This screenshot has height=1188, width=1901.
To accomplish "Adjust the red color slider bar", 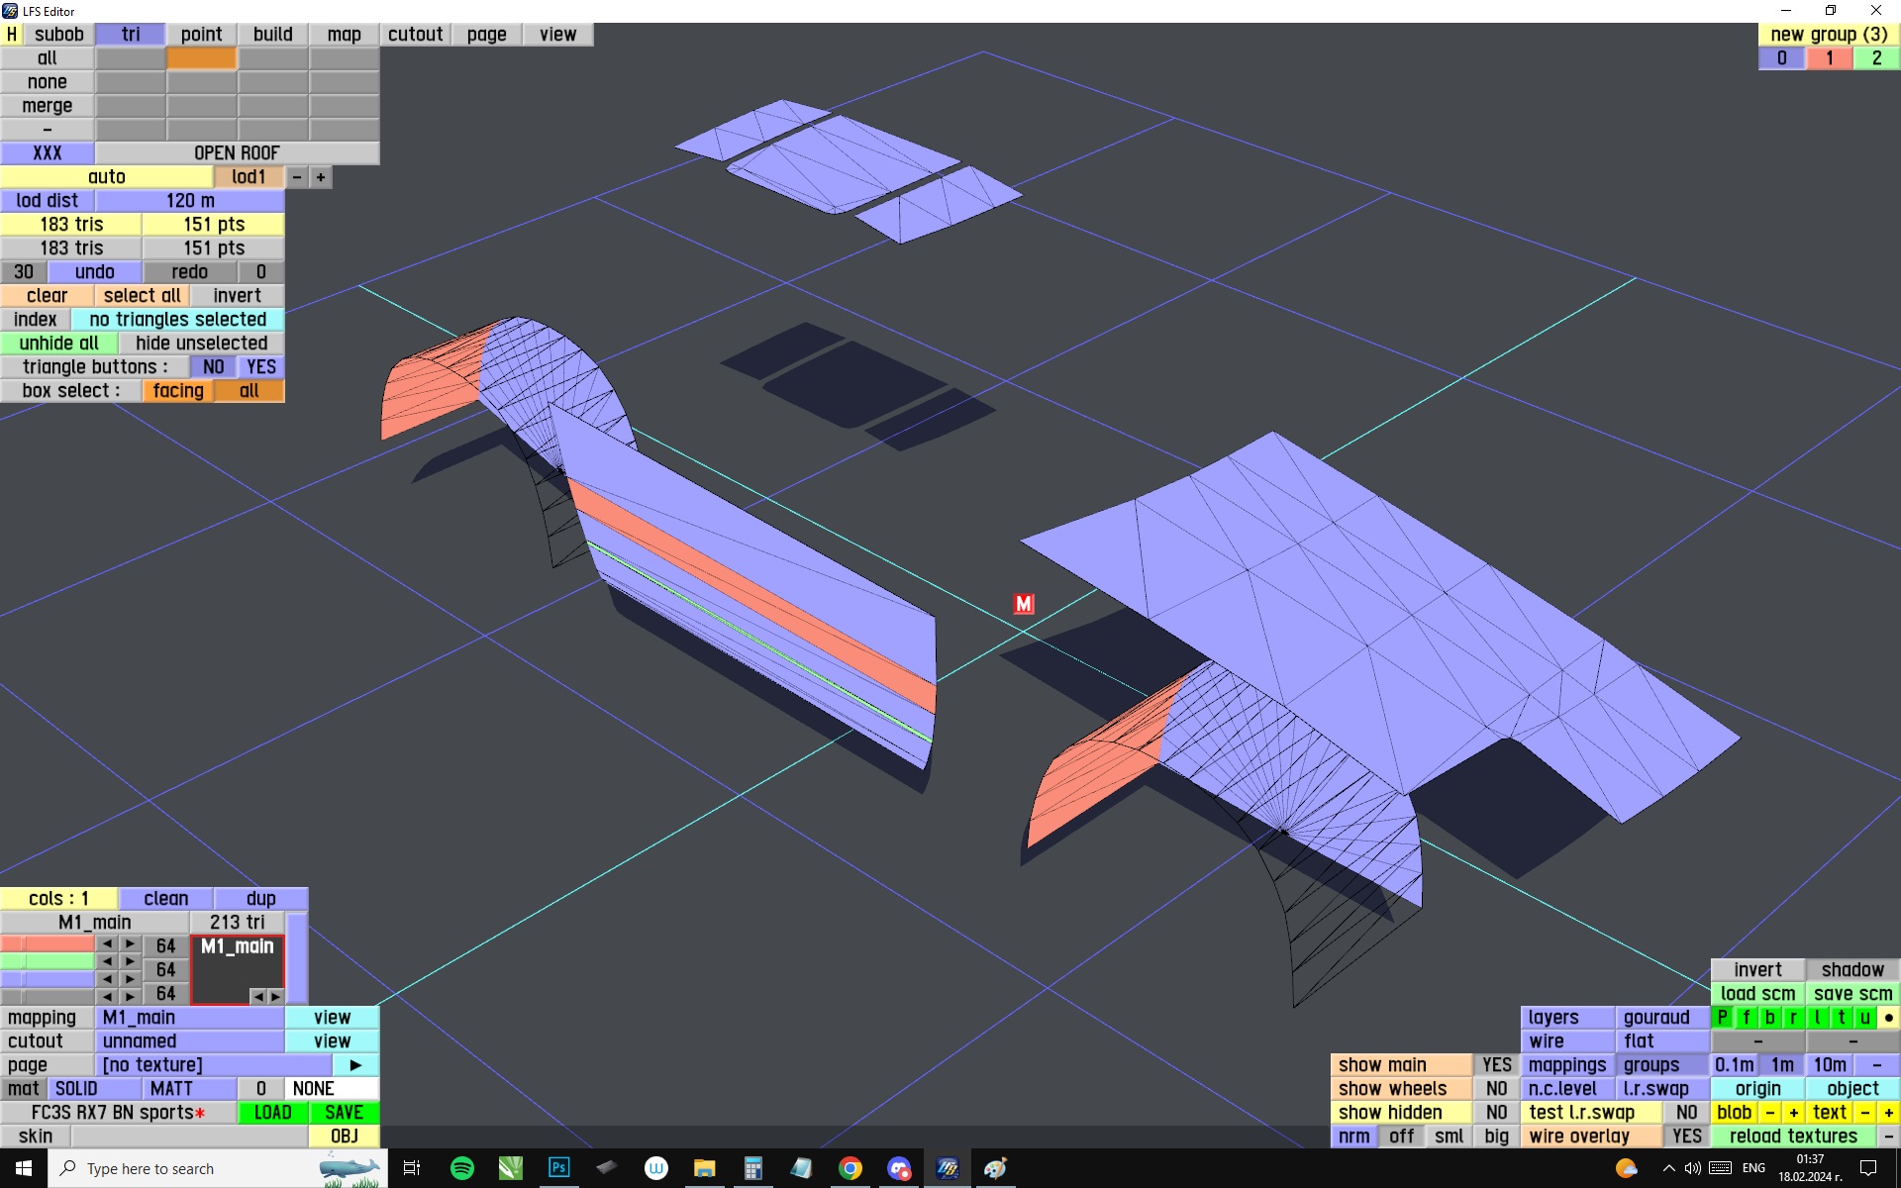I will 48,944.
